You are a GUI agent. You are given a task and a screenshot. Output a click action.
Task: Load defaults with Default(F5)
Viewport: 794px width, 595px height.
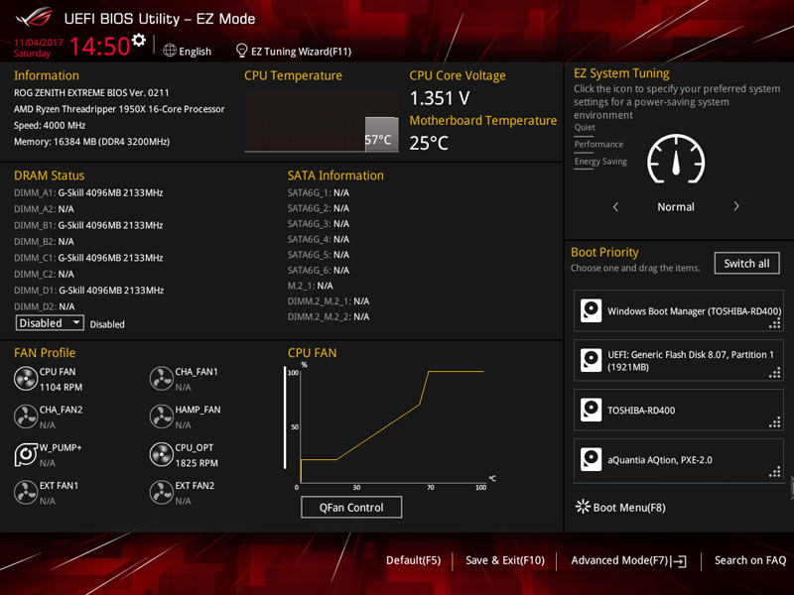point(413,560)
